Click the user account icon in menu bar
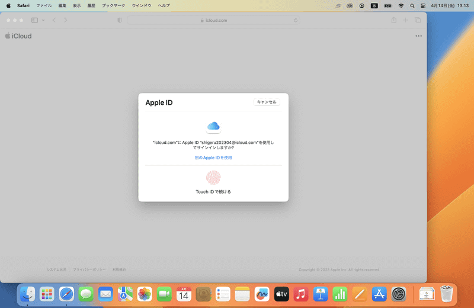Screen dimensions: 474x308 point(361,5)
